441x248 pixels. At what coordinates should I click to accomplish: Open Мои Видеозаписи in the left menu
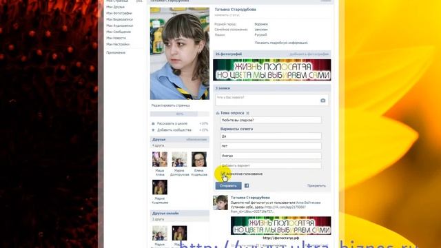(119, 19)
